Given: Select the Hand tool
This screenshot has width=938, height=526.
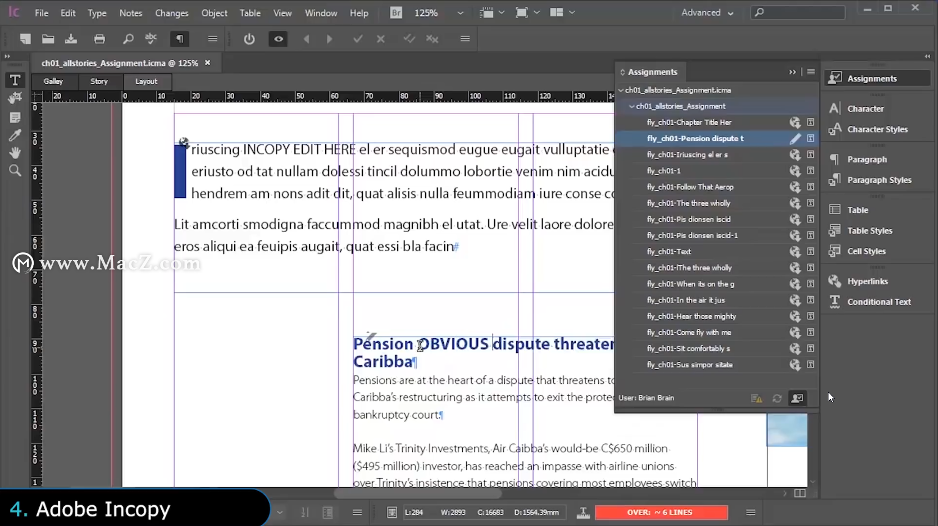Looking at the screenshot, I should click(x=15, y=152).
